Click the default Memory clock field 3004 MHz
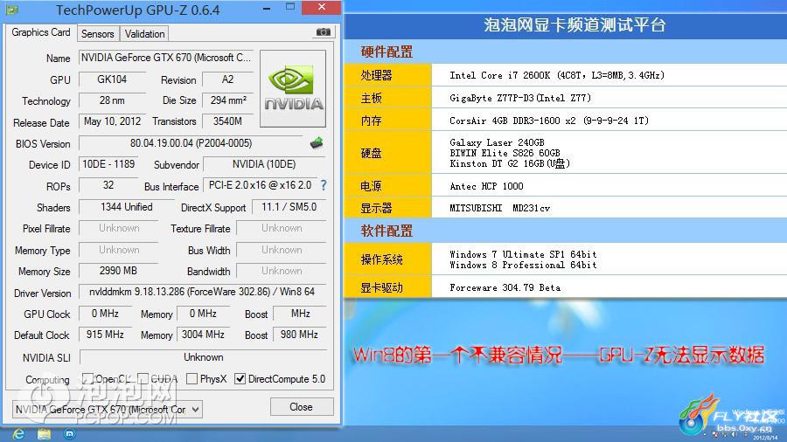 (203, 335)
